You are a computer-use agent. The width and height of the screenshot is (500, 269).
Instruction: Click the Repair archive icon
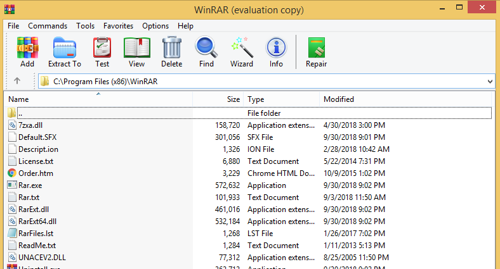317,51
